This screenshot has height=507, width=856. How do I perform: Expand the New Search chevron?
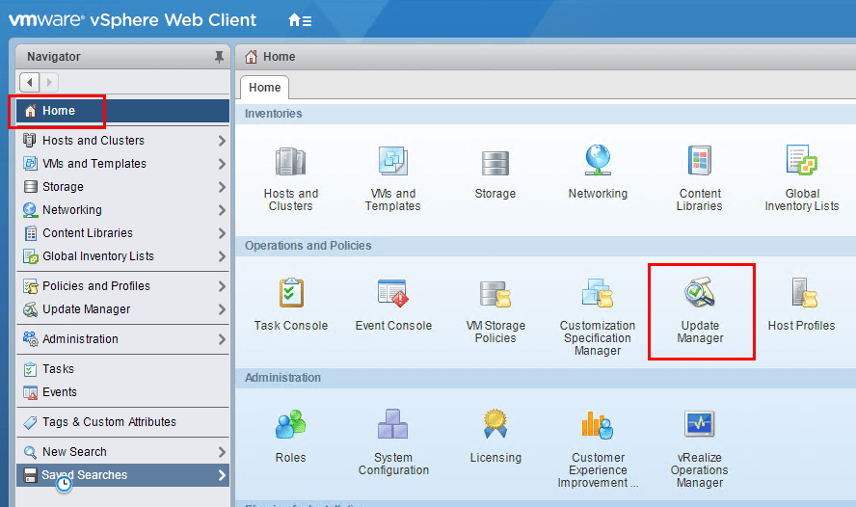(222, 452)
